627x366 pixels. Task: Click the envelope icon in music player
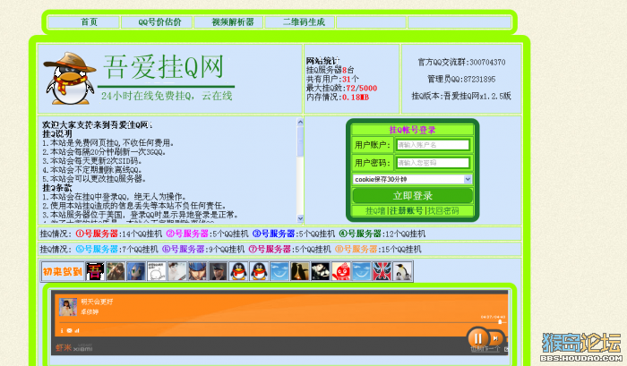[69, 330]
